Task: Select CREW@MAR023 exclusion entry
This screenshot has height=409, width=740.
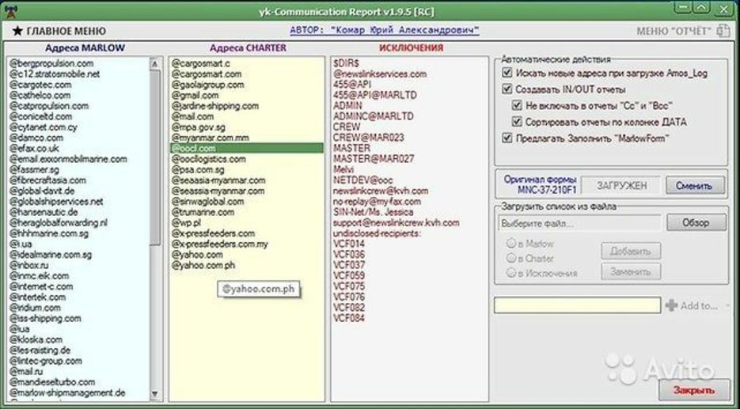Action: click(368, 138)
